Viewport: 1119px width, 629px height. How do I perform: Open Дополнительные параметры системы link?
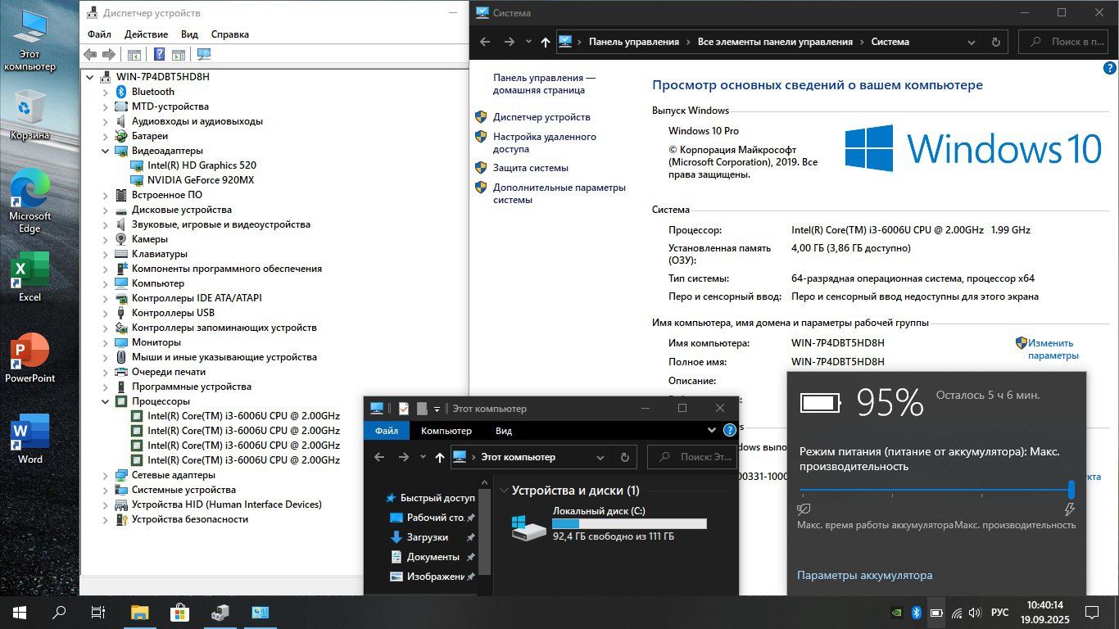559,193
